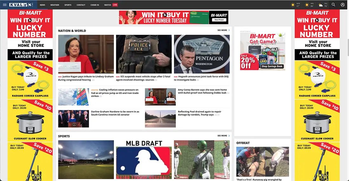This screenshot has width=349, height=181.
Task: Open the Sports menu
Action: click(68, 5)
